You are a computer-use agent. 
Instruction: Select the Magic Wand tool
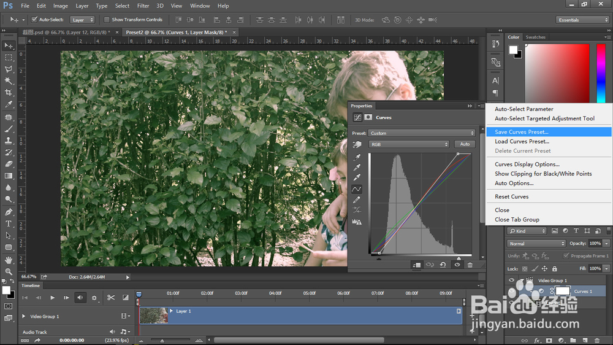[x=8, y=81]
